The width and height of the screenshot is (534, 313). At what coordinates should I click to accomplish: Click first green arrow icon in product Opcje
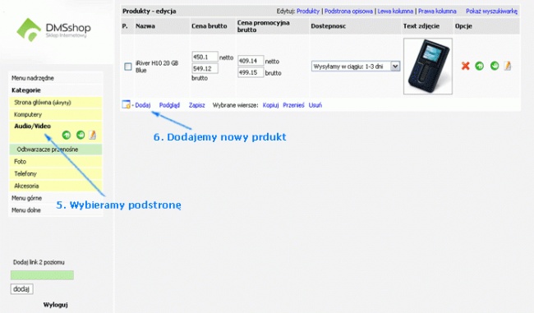pos(480,66)
